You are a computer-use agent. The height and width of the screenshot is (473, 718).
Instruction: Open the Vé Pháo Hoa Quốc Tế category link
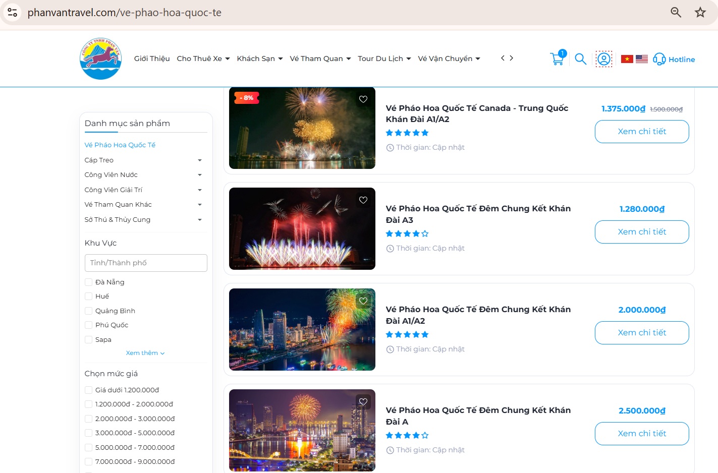point(120,145)
